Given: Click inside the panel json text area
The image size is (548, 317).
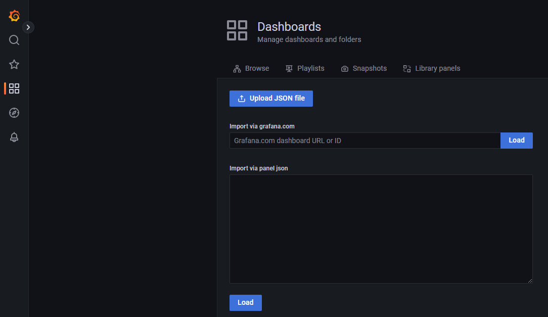Looking at the screenshot, I should pyautogui.click(x=381, y=229).
